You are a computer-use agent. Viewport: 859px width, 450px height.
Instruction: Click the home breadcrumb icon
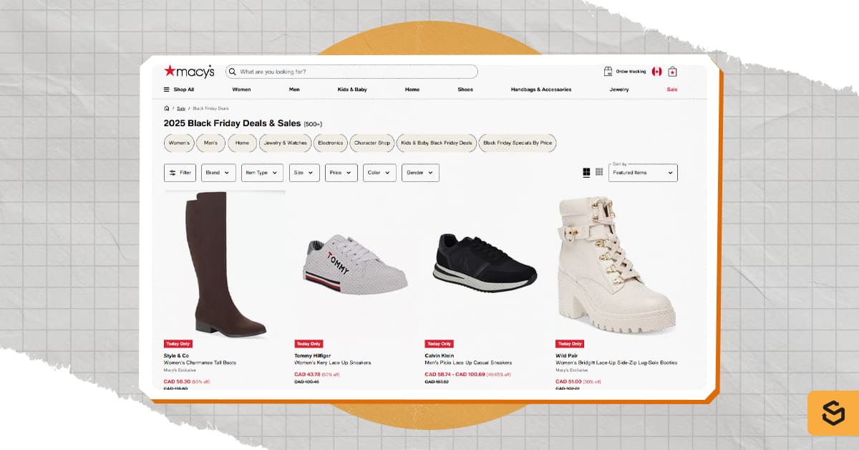[167, 108]
